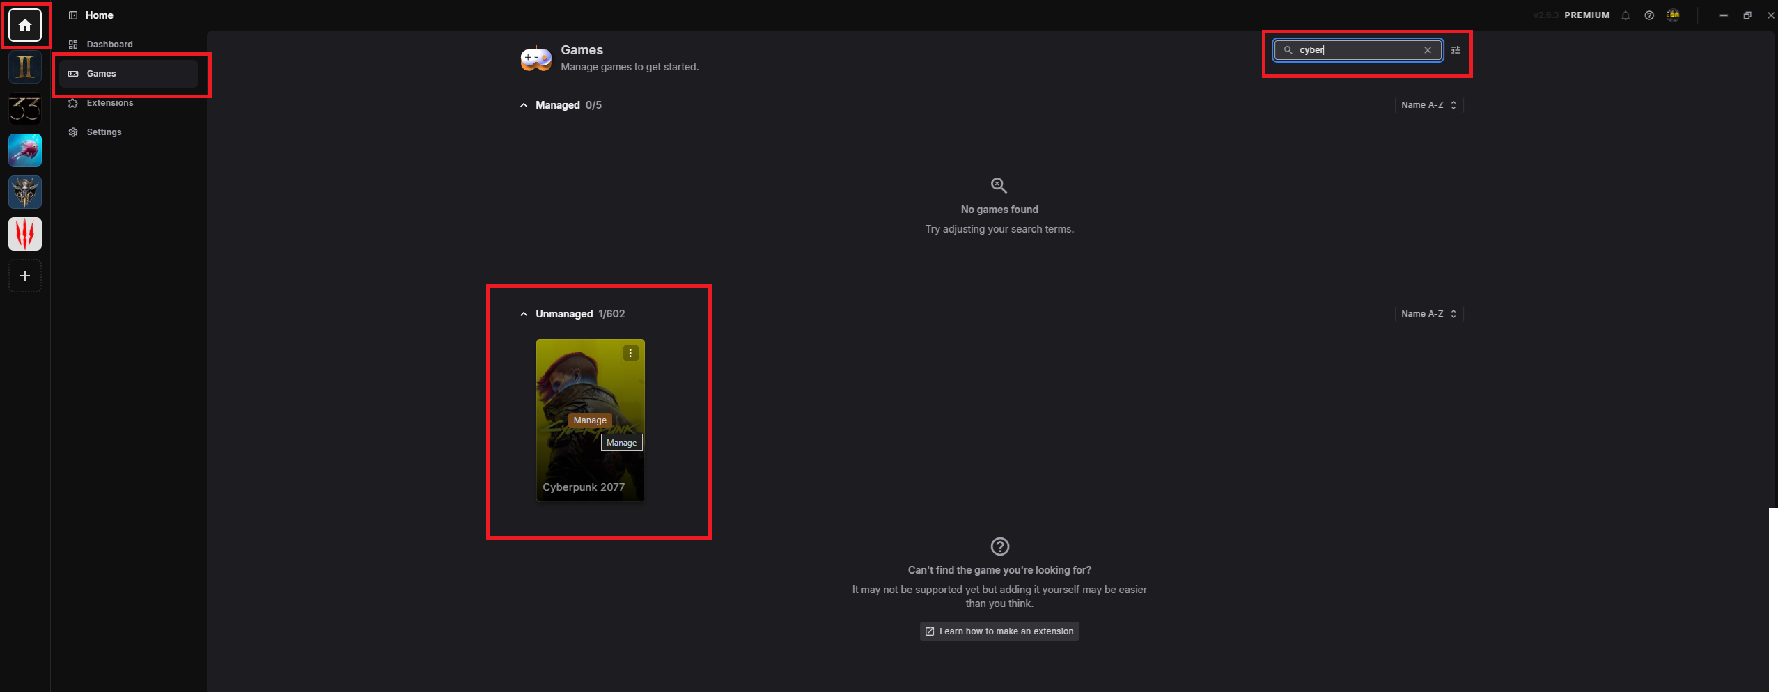
Task: Click the orange Manage button on Cyberpunk 2077
Action: (x=590, y=420)
